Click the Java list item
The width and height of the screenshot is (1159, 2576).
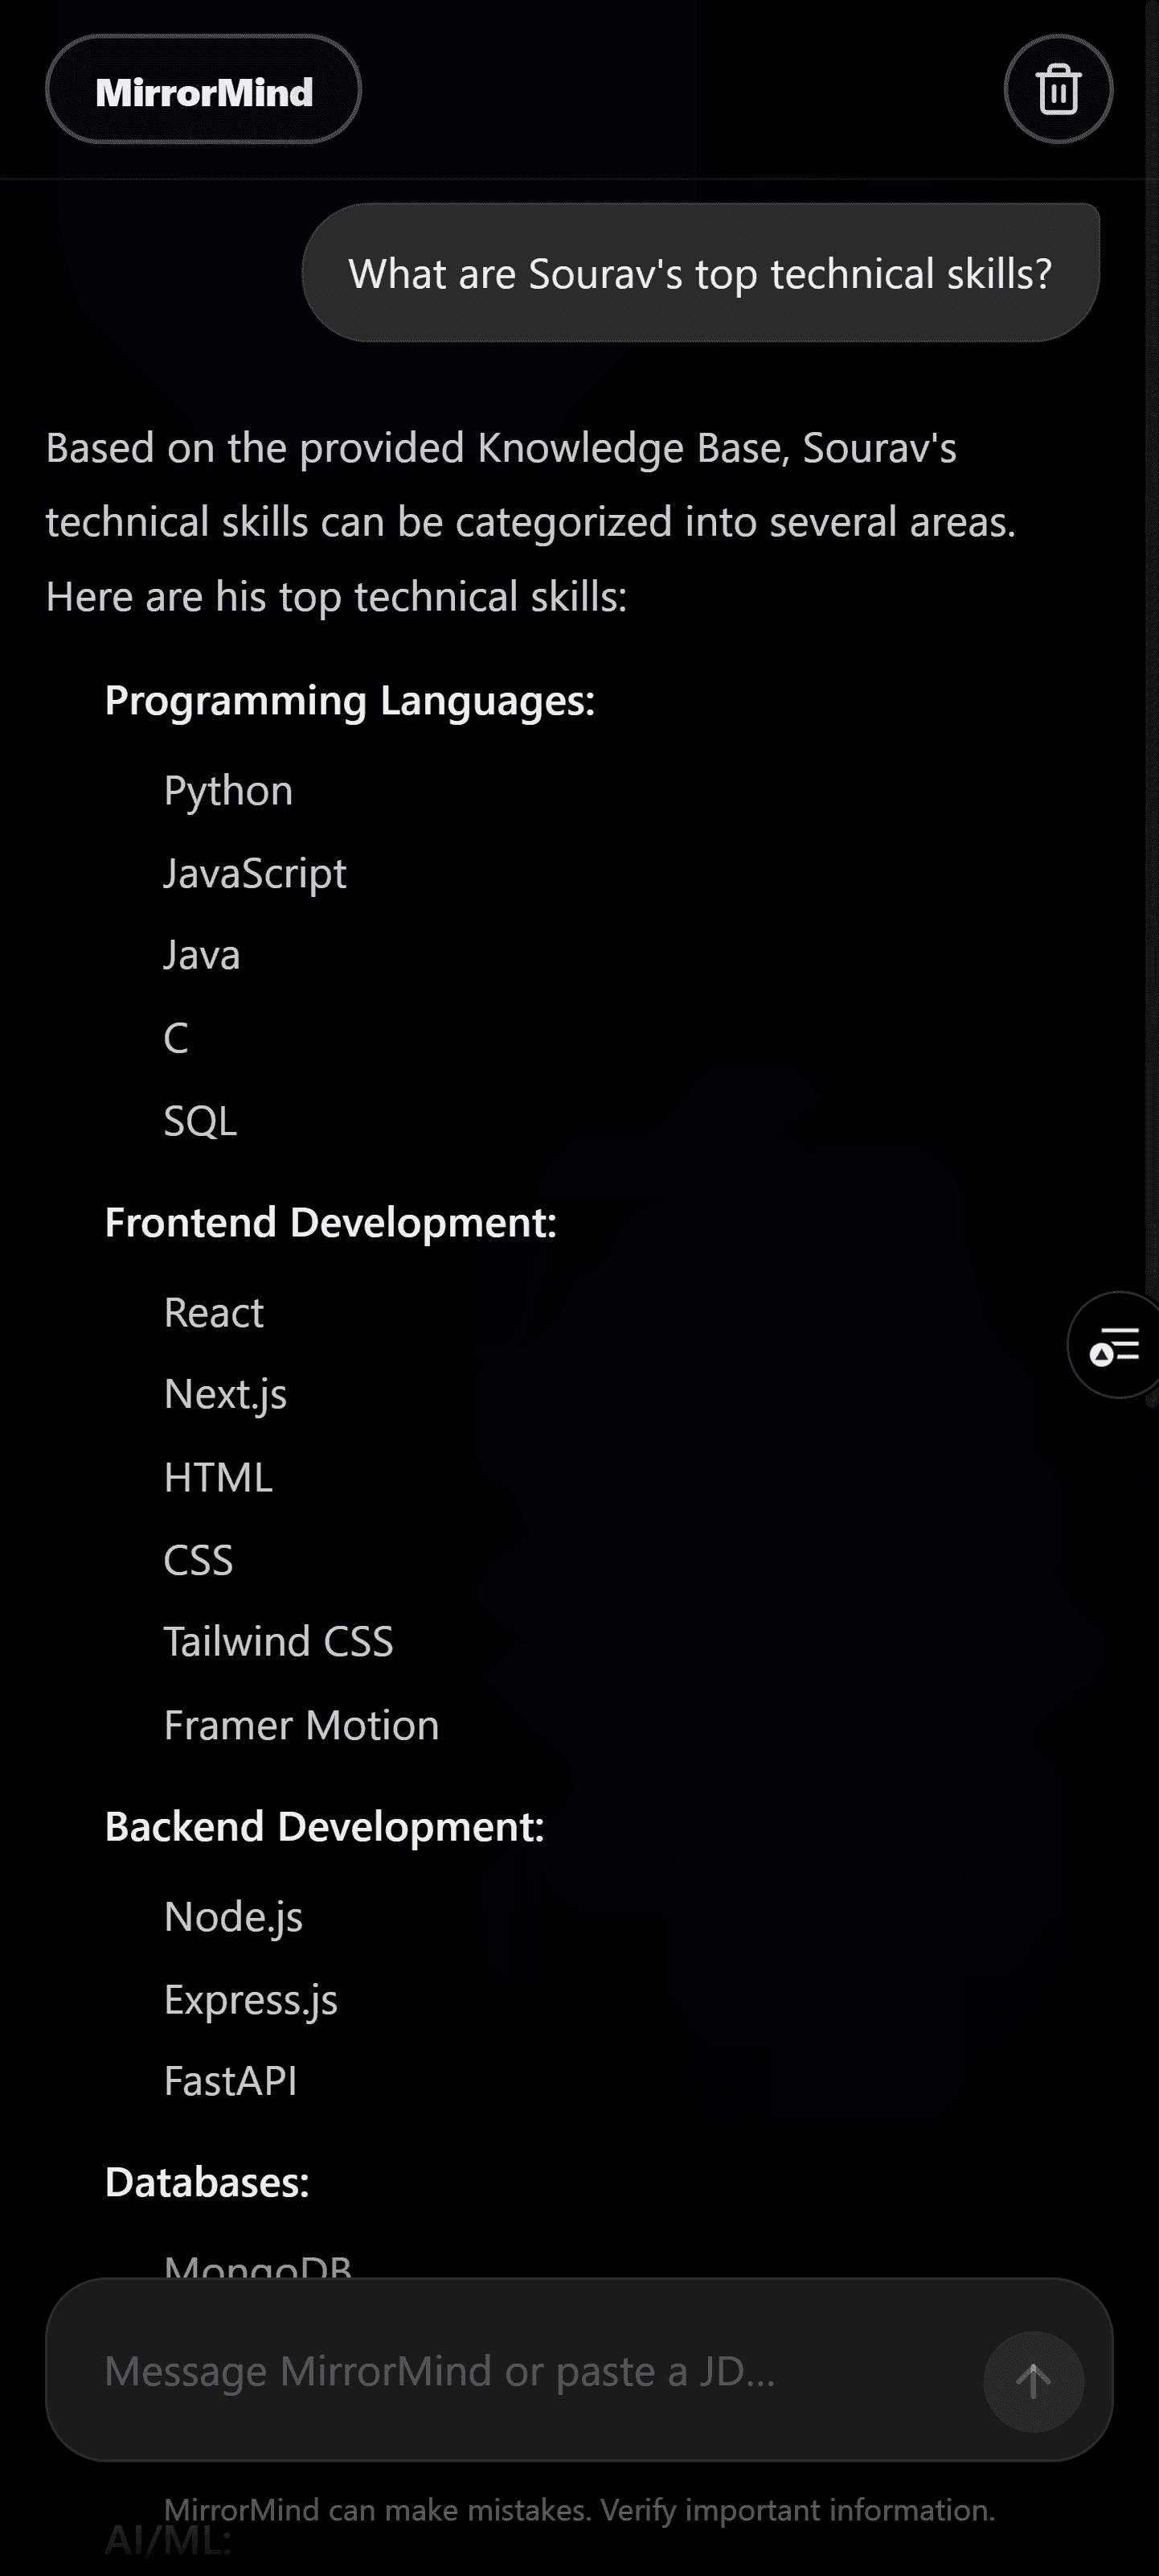click(202, 956)
